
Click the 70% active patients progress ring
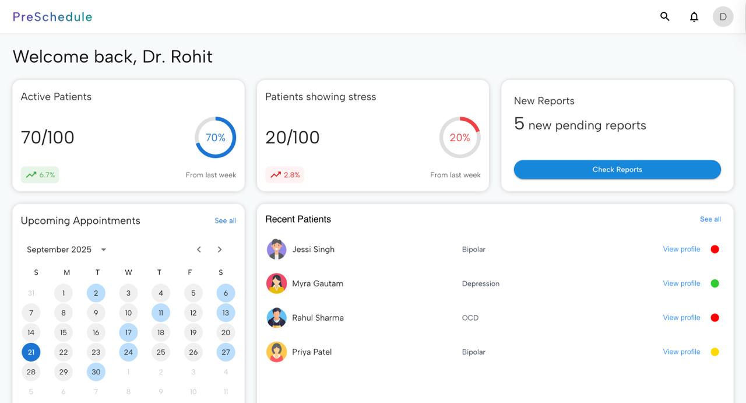pos(215,138)
